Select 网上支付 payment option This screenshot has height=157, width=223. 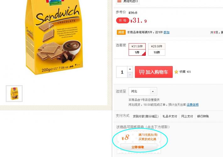pyautogui.click(x=187, y=116)
